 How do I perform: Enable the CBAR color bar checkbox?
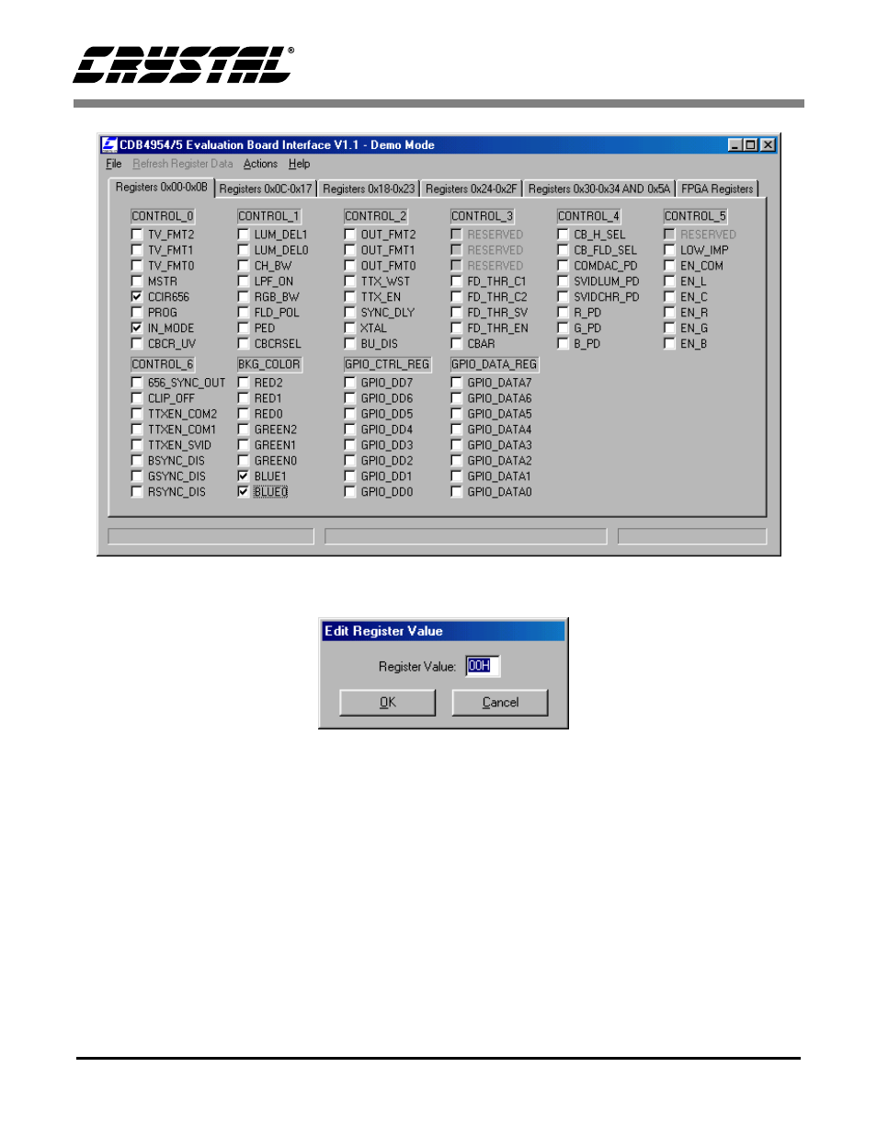pyautogui.click(x=457, y=344)
